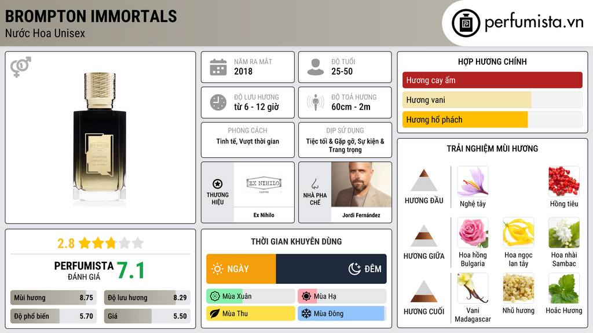Viewport: 593px width, 333px height.
Task: Click the Hương cay ấm red bar
Action: click(x=492, y=80)
